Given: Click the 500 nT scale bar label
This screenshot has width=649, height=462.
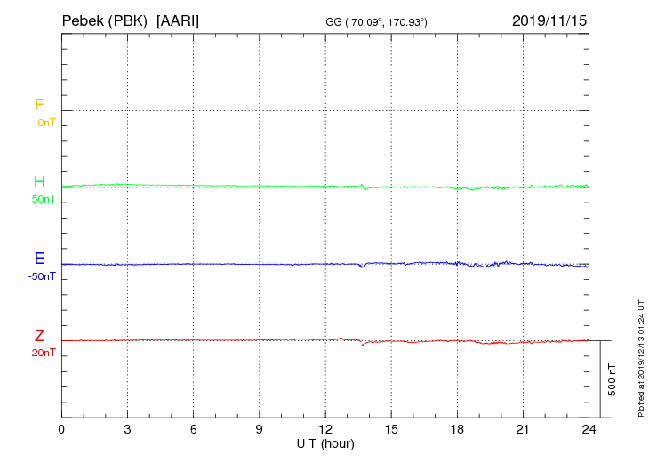Looking at the screenshot, I should [613, 379].
